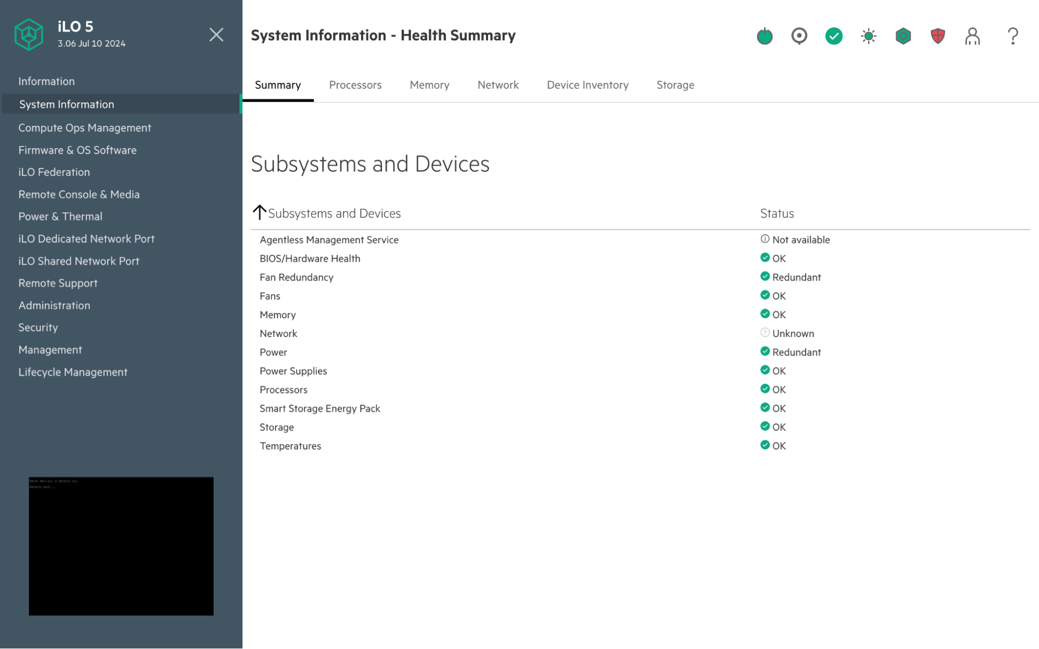The width and height of the screenshot is (1039, 649).
Task: Open the Security sidebar item
Action: [38, 328]
